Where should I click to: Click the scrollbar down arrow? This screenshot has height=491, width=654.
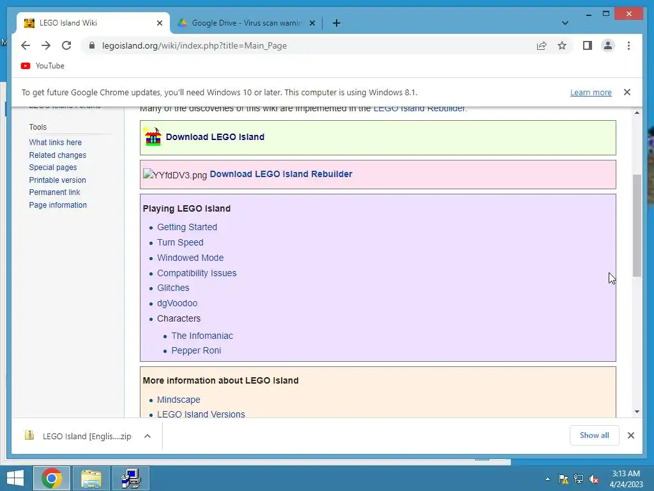tap(637, 412)
